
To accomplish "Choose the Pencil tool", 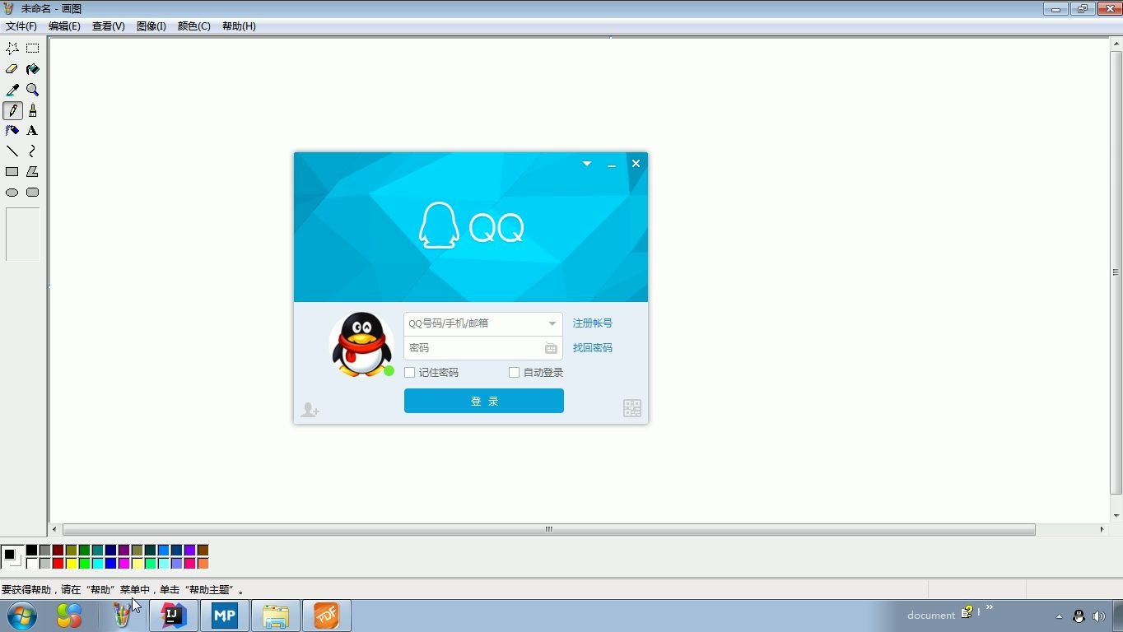I will pos(12,110).
